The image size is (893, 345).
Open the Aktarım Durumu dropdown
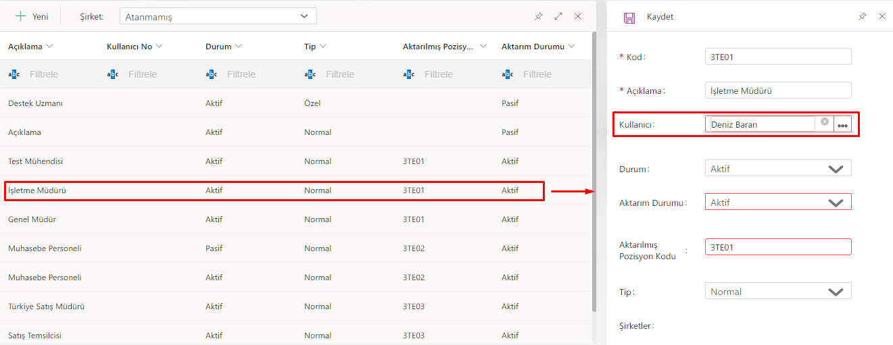pos(836,203)
